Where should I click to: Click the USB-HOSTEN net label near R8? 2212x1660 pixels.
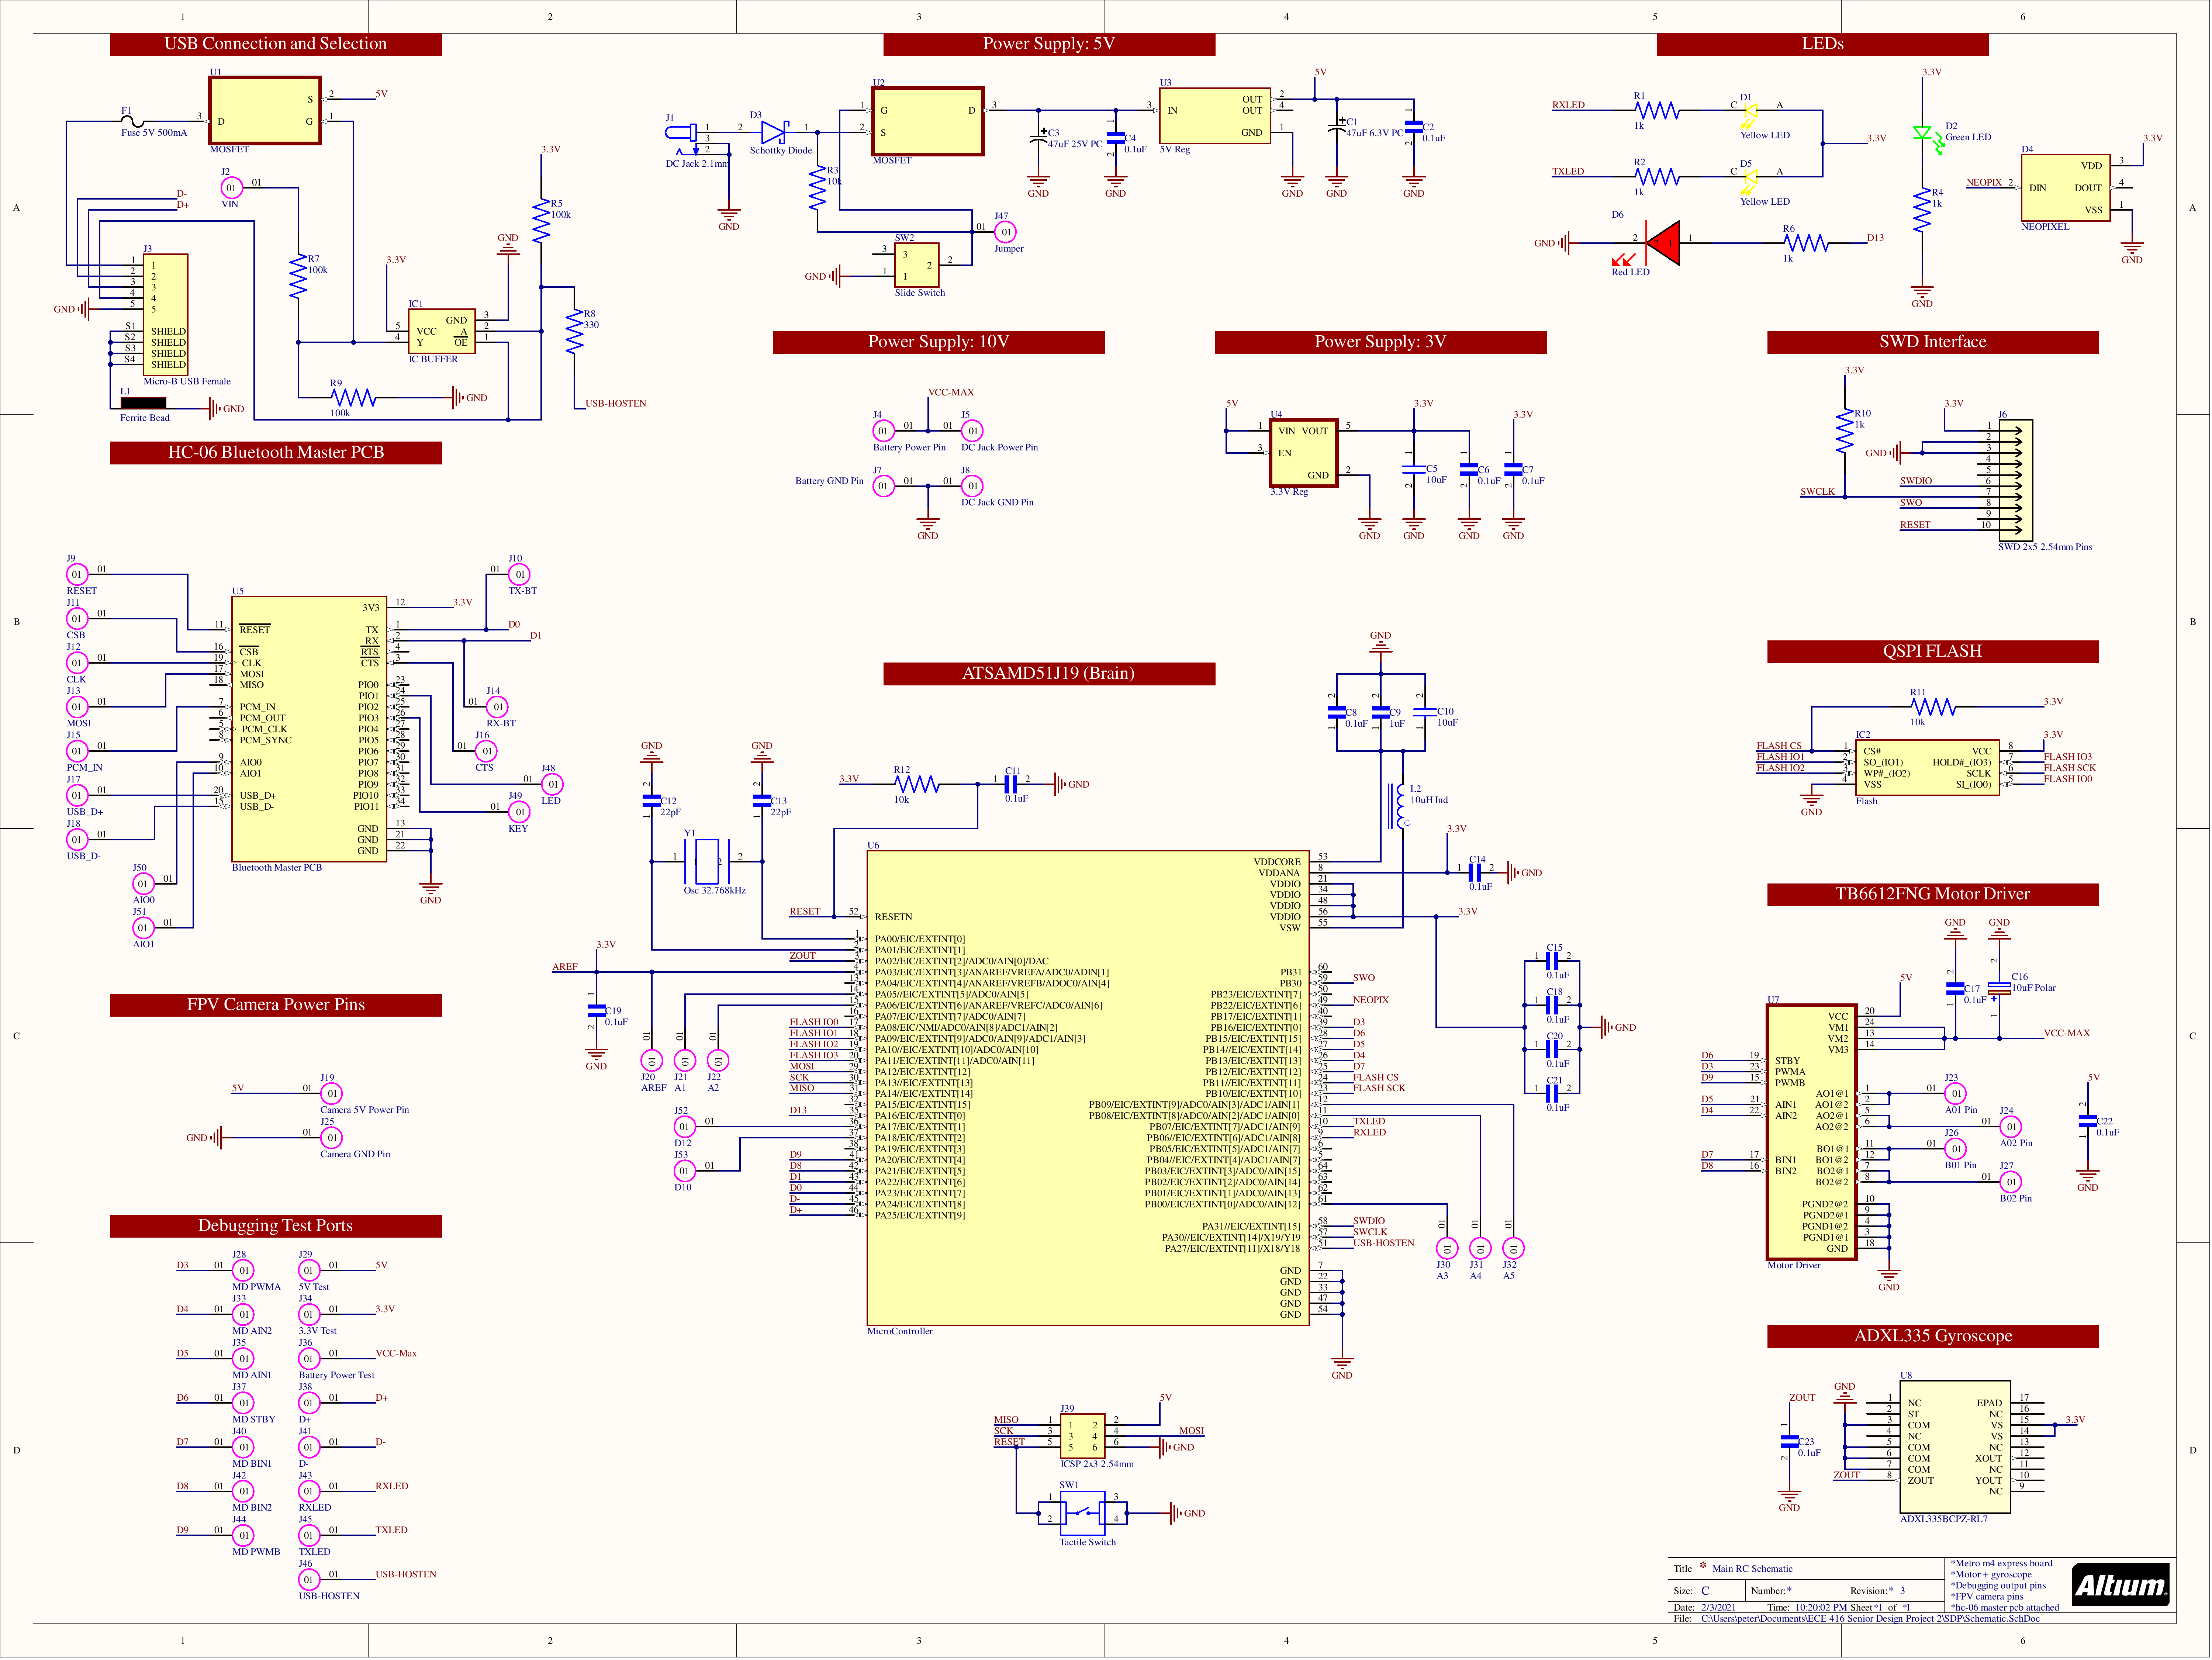click(x=616, y=404)
